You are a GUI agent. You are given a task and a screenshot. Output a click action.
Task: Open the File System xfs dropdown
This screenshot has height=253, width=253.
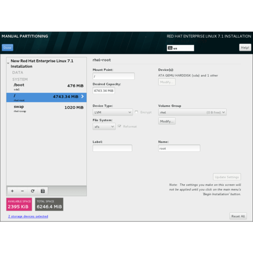(x=104, y=126)
